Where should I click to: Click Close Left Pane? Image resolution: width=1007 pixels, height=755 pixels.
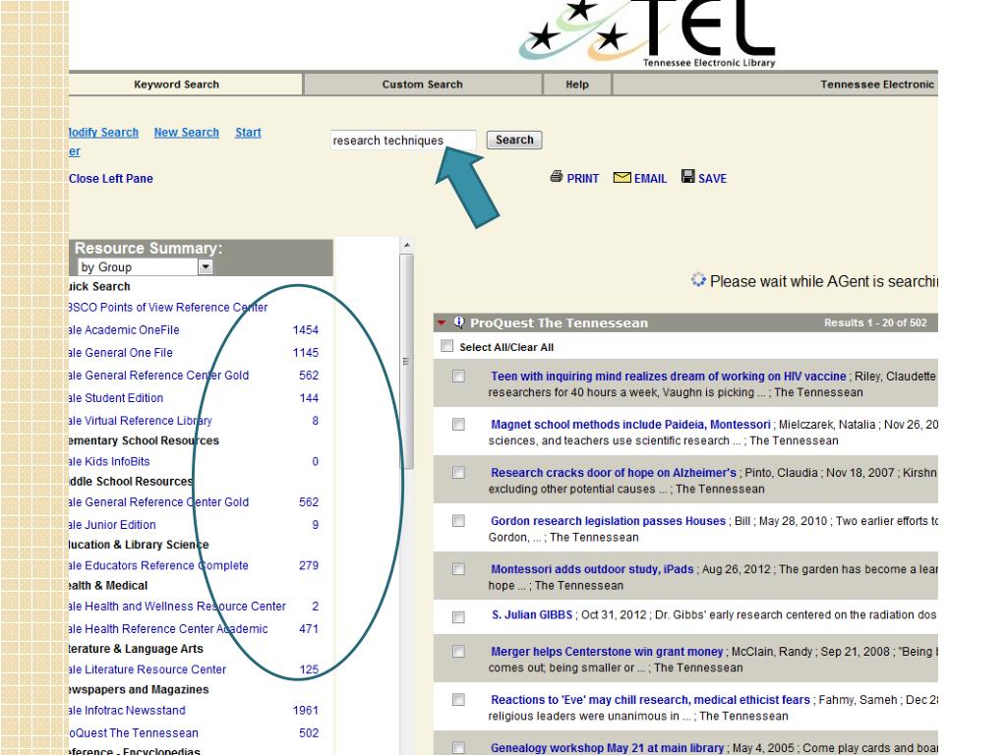[110, 179]
